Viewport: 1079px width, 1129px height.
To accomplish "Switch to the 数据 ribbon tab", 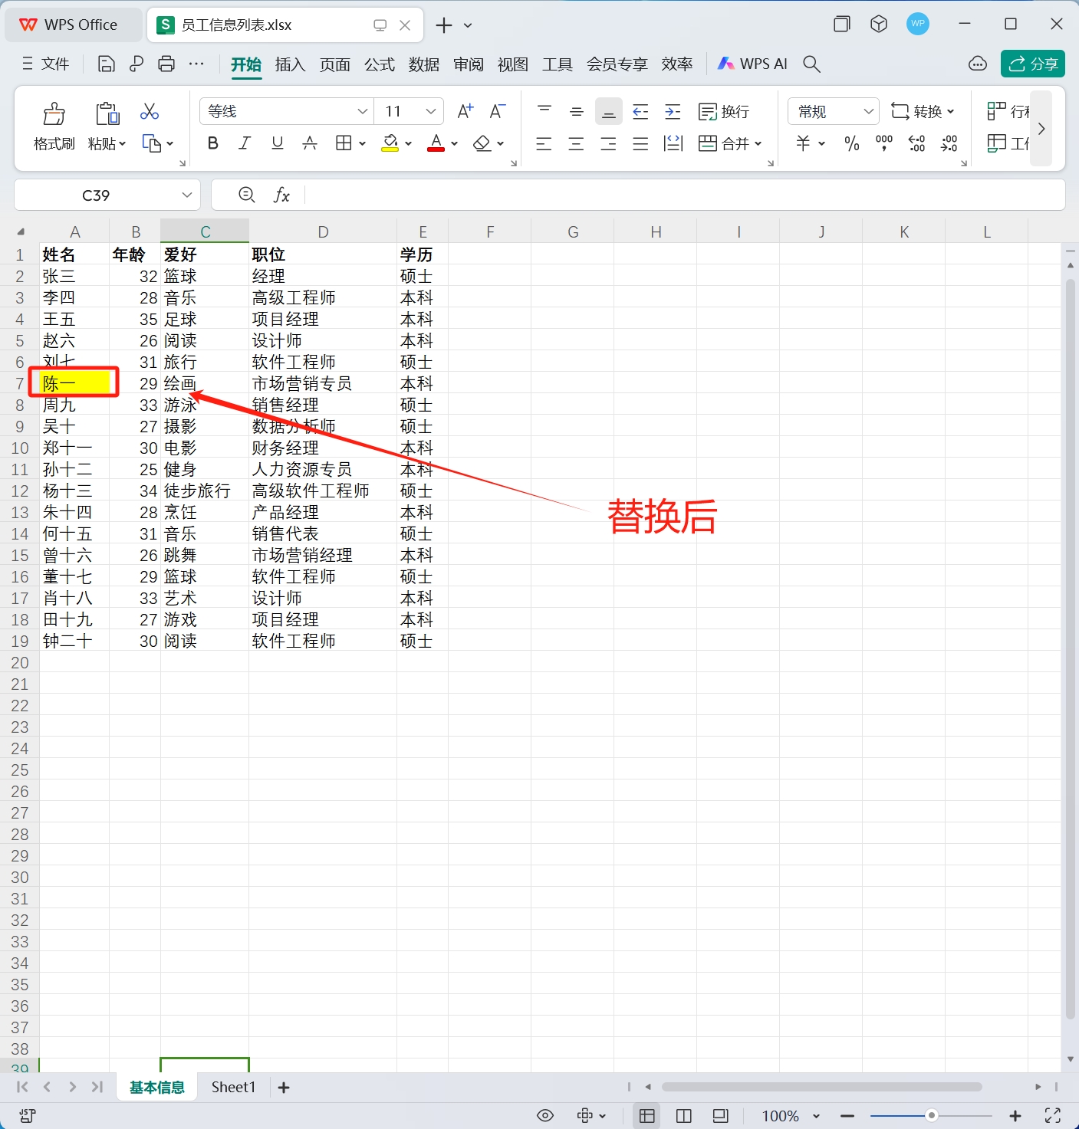I will [424, 64].
